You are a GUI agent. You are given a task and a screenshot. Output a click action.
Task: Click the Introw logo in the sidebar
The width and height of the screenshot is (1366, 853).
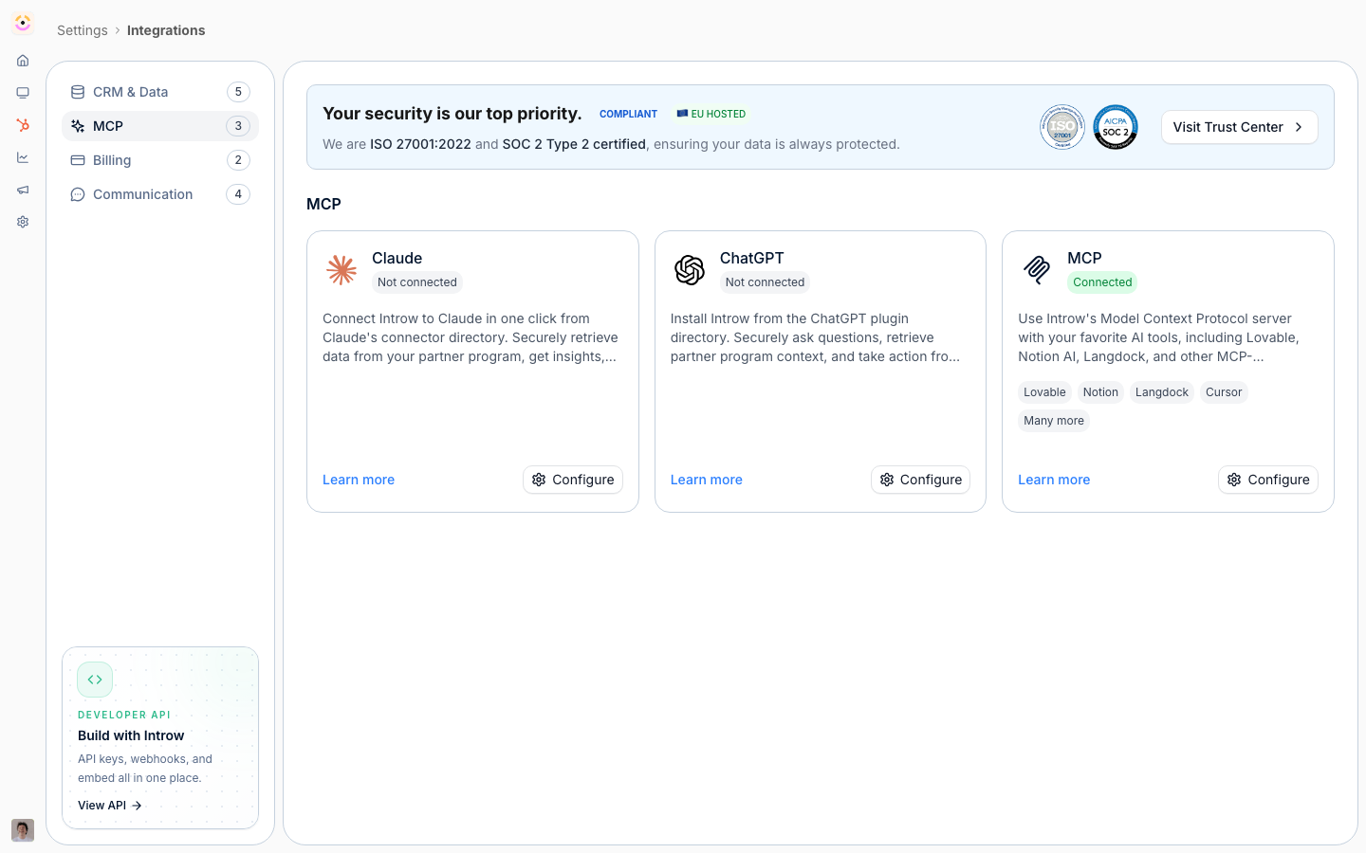coord(23,23)
